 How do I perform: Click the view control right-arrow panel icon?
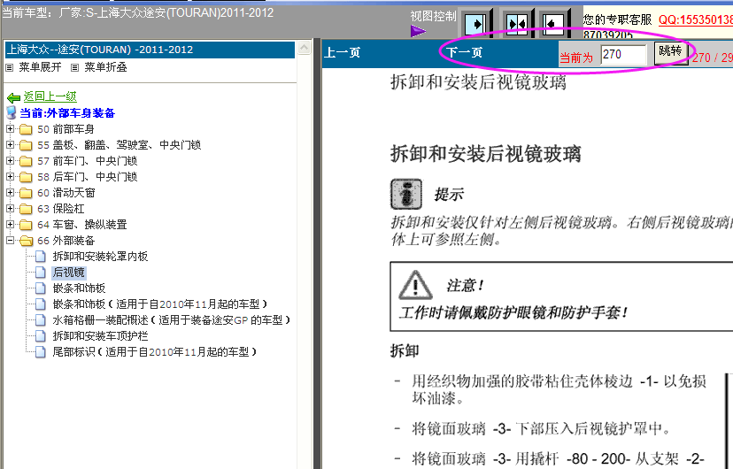pyautogui.click(x=476, y=23)
